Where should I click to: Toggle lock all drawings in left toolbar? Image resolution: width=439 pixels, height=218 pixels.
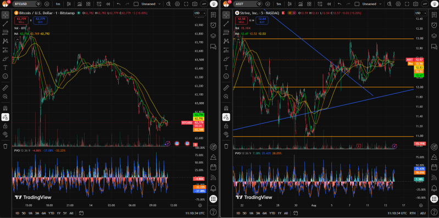coord(5,126)
